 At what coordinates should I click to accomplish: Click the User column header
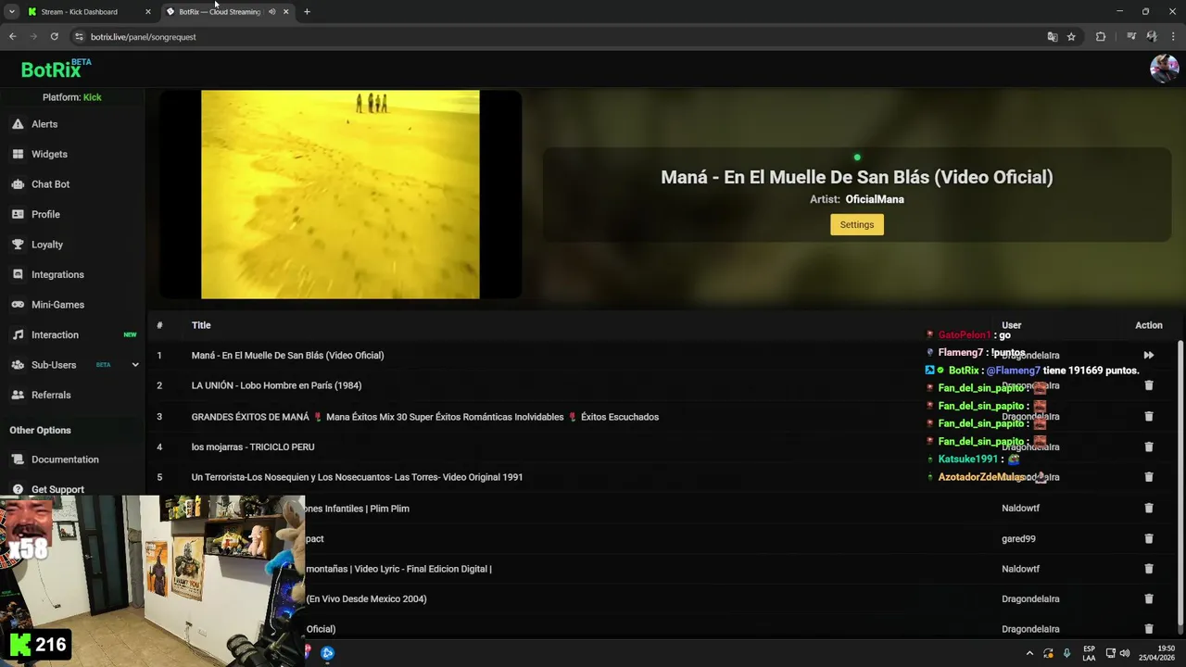pos(1011,325)
